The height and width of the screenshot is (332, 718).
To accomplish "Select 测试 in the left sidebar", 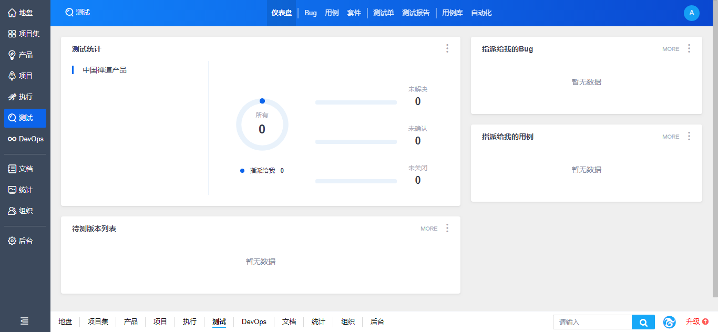I will coord(25,118).
